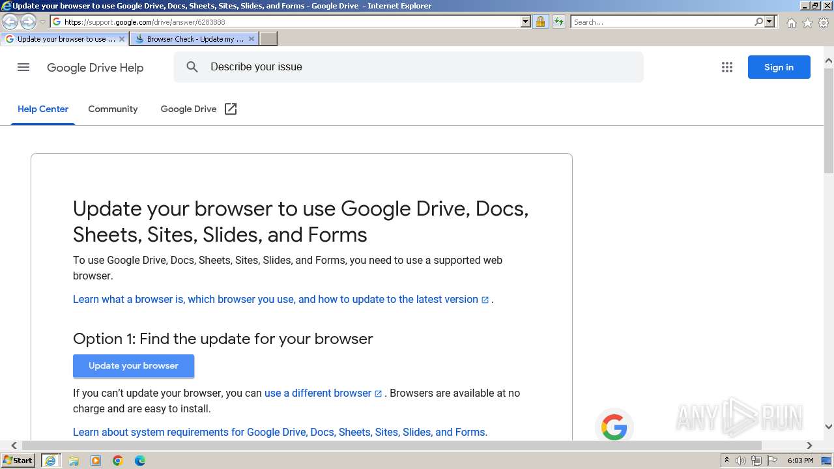Click the search magnifier in IE toolbar
This screenshot has width=834, height=469.
(x=758, y=22)
